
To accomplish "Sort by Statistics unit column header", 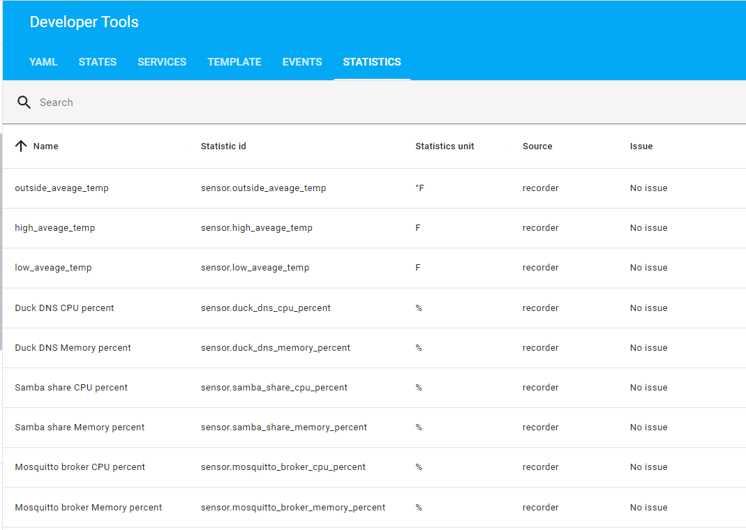I will point(445,146).
